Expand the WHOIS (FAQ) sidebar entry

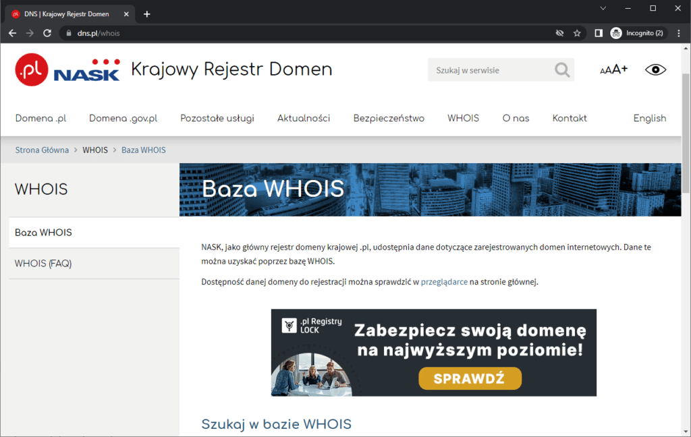point(43,263)
